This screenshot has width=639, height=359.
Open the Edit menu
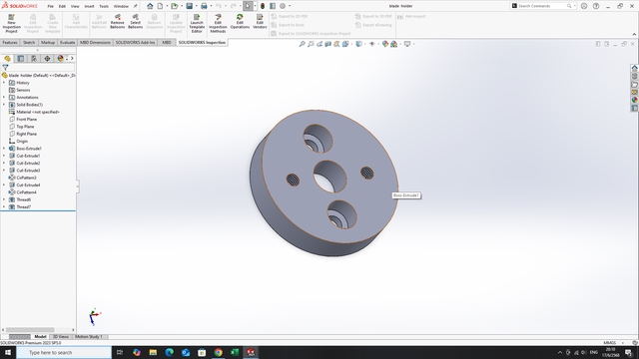(x=62, y=7)
